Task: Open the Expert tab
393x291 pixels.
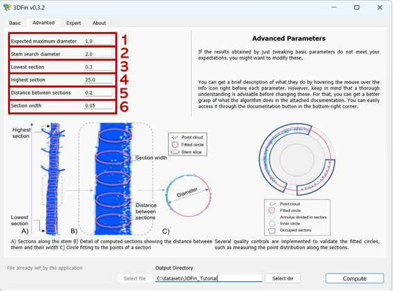Action: coord(74,23)
